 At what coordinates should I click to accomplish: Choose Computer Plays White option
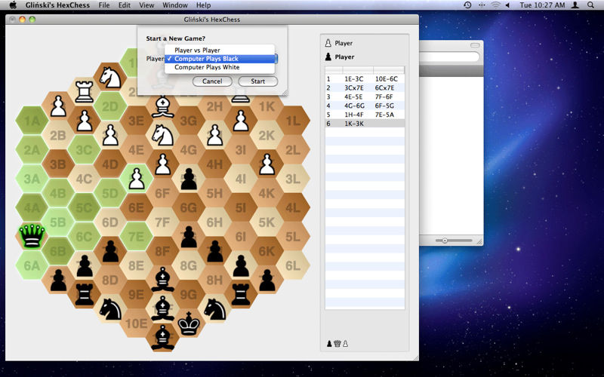pos(220,67)
